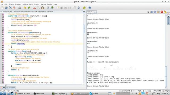Viewport: 170px width, 95px height.
Task: Open a file using the folder icon
Action: coord(6,8)
